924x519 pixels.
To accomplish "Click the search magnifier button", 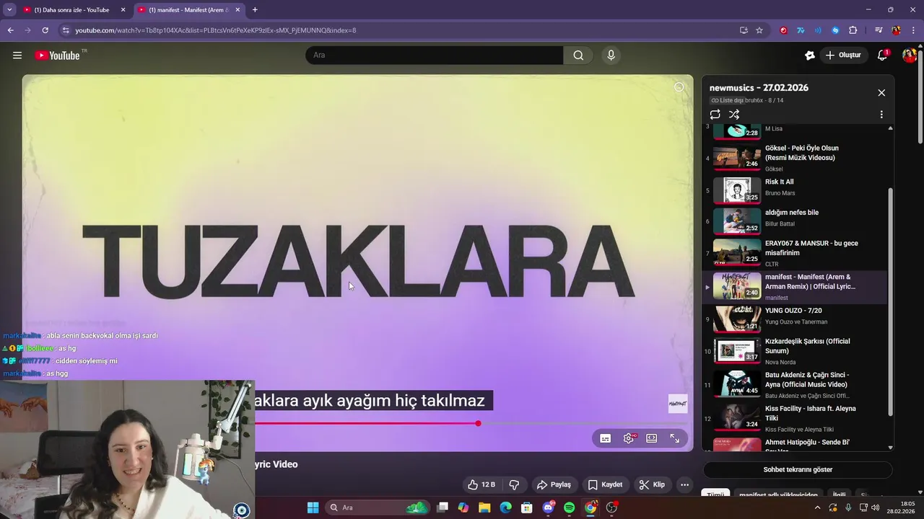I will [578, 56].
